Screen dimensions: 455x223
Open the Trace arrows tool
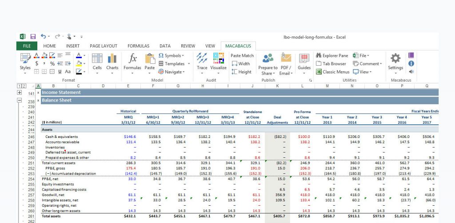[202, 58]
